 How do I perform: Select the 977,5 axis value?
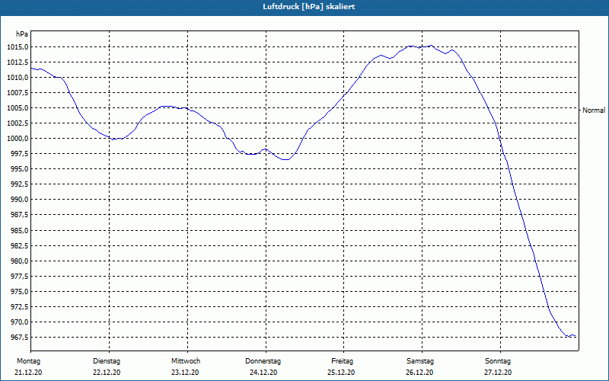click(x=19, y=277)
